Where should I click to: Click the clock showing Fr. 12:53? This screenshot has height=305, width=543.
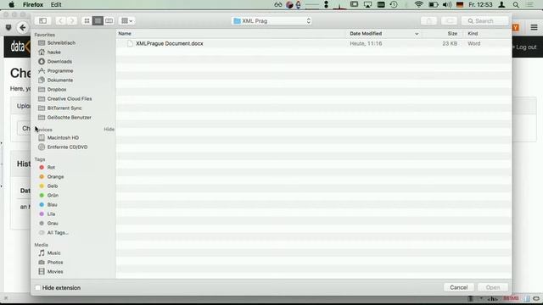(480, 5)
